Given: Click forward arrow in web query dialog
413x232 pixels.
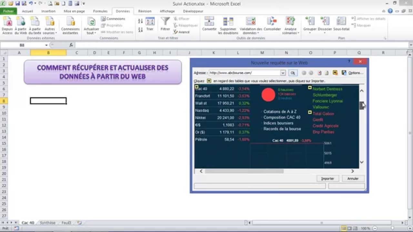Looking at the screenshot, I should coord(311,73).
